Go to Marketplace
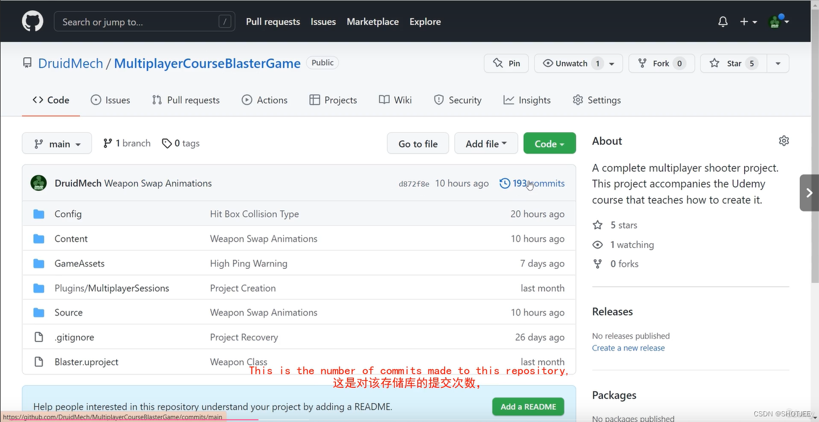The image size is (819, 422). pyautogui.click(x=373, y=22)
